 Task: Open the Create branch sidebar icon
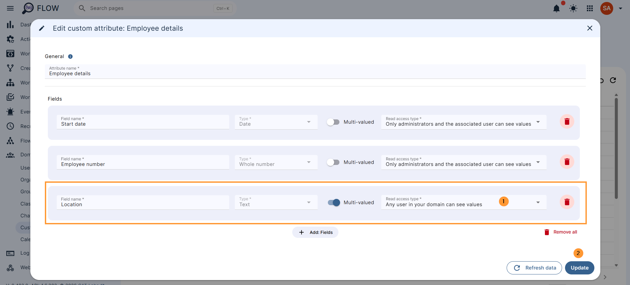coord(10,68)
